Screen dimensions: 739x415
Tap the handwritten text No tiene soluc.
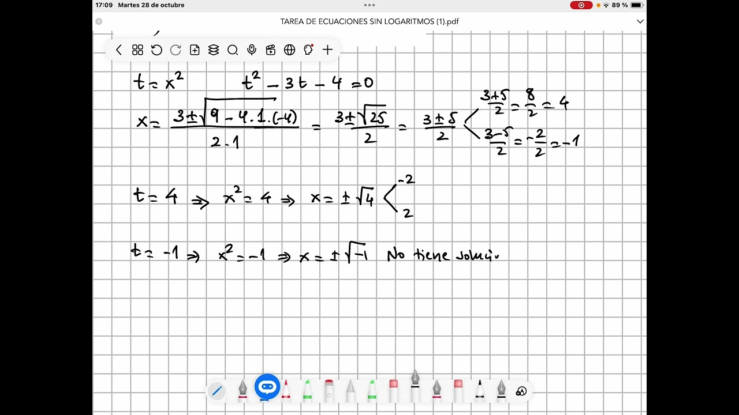click(443, 255)
